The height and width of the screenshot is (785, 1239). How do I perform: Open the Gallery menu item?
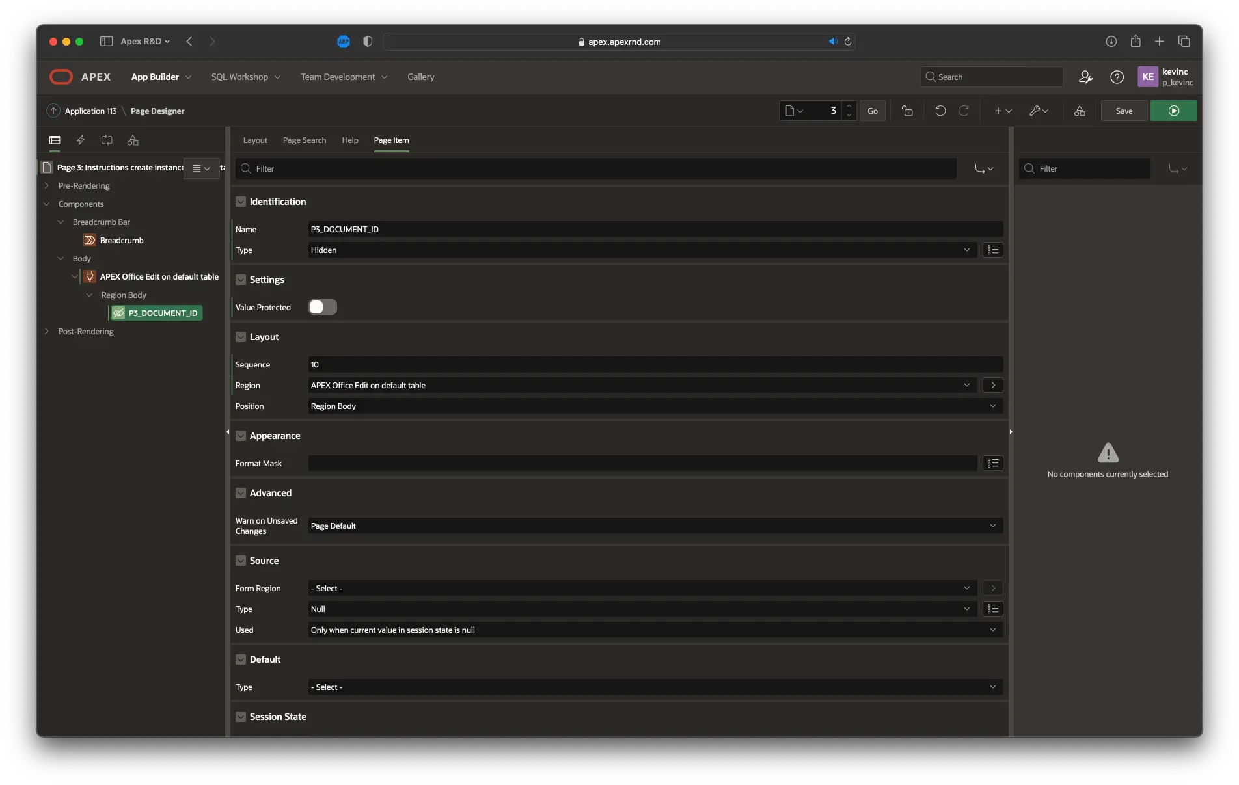[x=420, y=77]
